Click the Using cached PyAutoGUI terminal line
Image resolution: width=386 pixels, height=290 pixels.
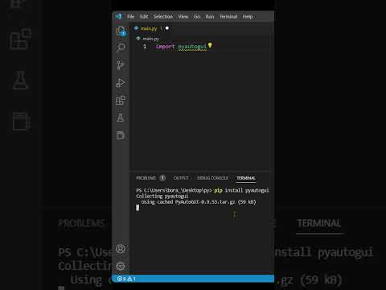pos(199,202)
